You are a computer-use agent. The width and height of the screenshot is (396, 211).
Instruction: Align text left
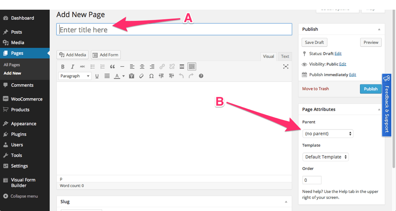pos(132,67)
